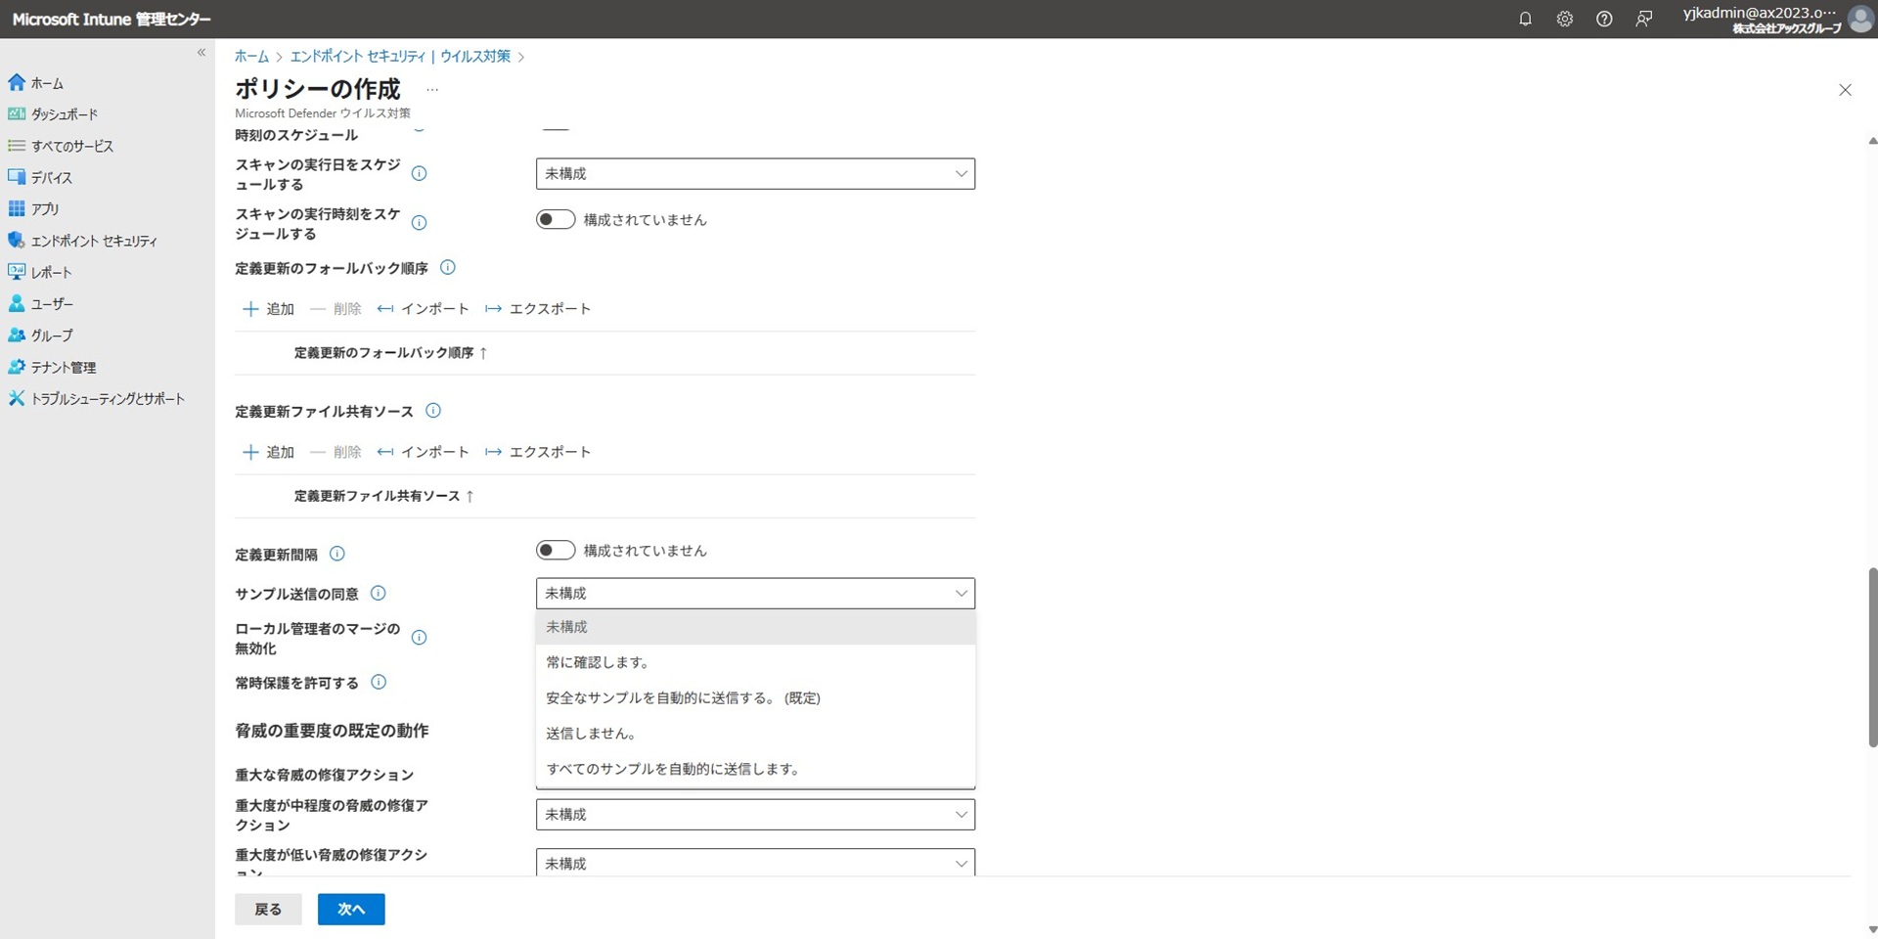
Task: Go to ホーム in the sidebar
Action: (x=47, y=83)
